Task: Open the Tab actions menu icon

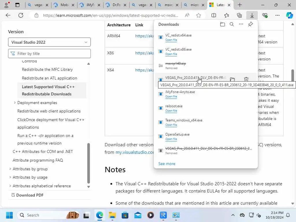Action: (x=17, y=5)
